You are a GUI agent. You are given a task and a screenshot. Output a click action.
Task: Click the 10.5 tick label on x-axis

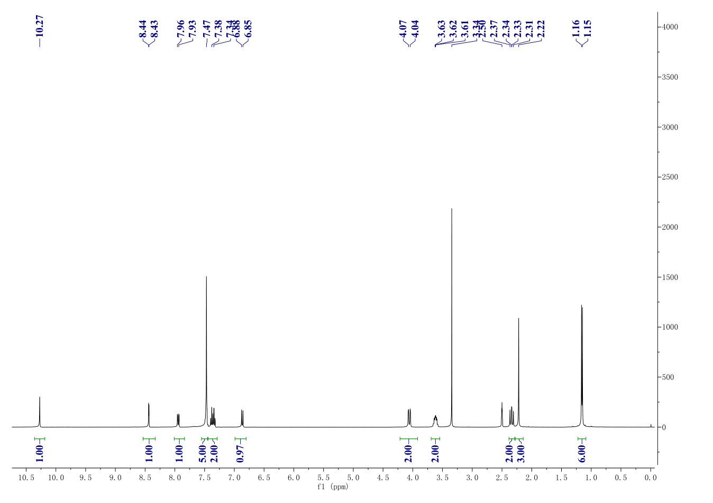pyautogui.click(x=26, y=478)
